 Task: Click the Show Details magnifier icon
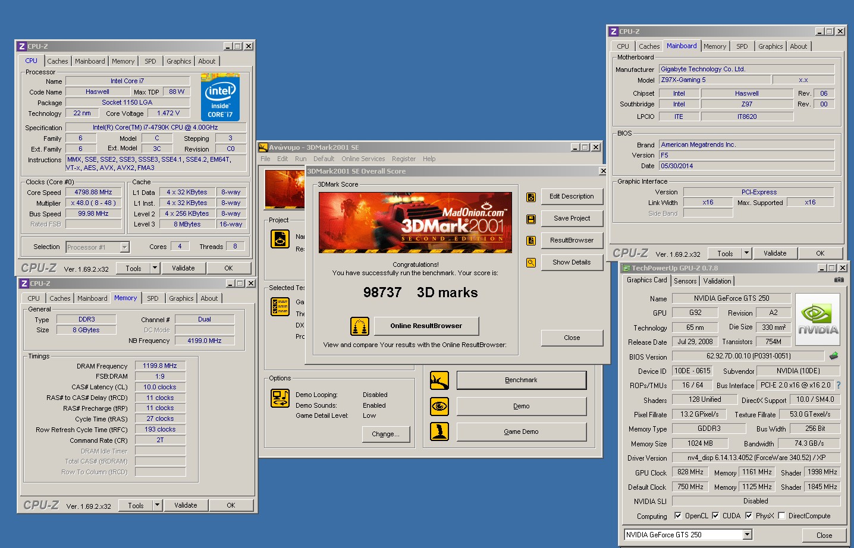pyautogui.click(x=531, y=263)
